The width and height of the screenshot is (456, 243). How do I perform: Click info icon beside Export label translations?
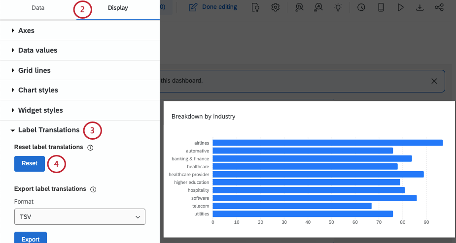[93, 189]
